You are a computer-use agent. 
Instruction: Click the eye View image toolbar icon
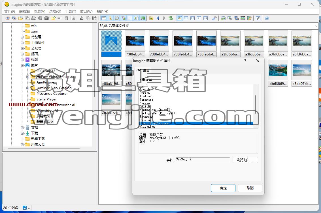pos(8,18)
